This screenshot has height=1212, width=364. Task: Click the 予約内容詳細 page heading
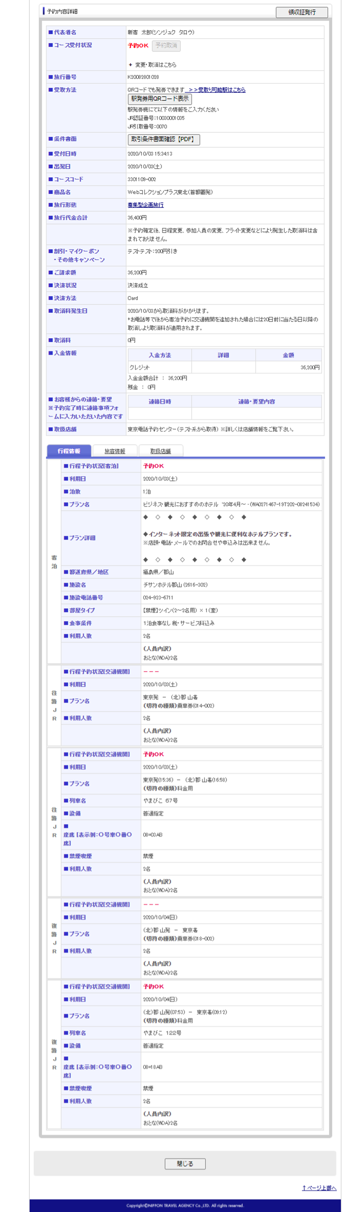[x=62, y=11]
